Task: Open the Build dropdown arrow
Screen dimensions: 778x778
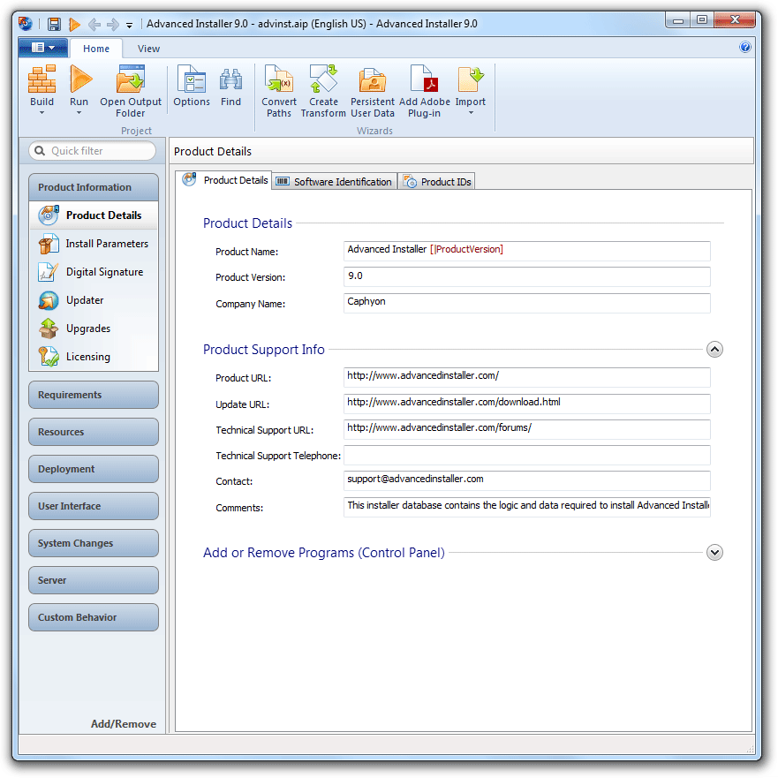Action: [x=42, y=113]
